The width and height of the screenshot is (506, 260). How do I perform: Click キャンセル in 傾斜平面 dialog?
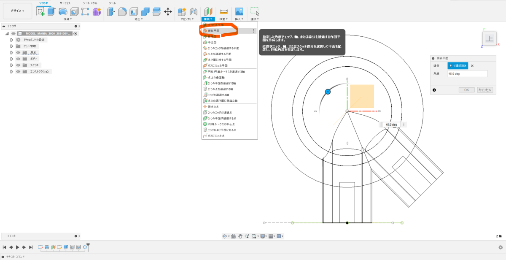484,90
